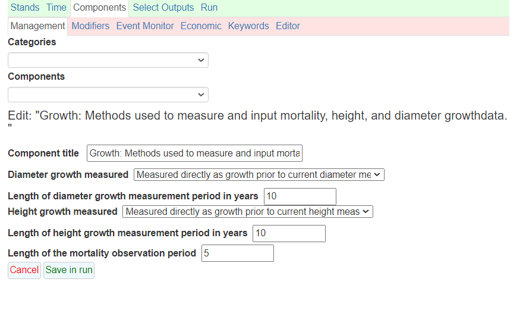Go to the Select Outputs tab
This screenshot has width=523, height=310.
click(163, 7)
